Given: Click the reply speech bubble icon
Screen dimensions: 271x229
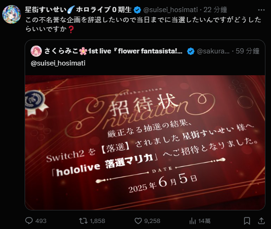Looking at the screenshot, I should [x=29, y=221].
